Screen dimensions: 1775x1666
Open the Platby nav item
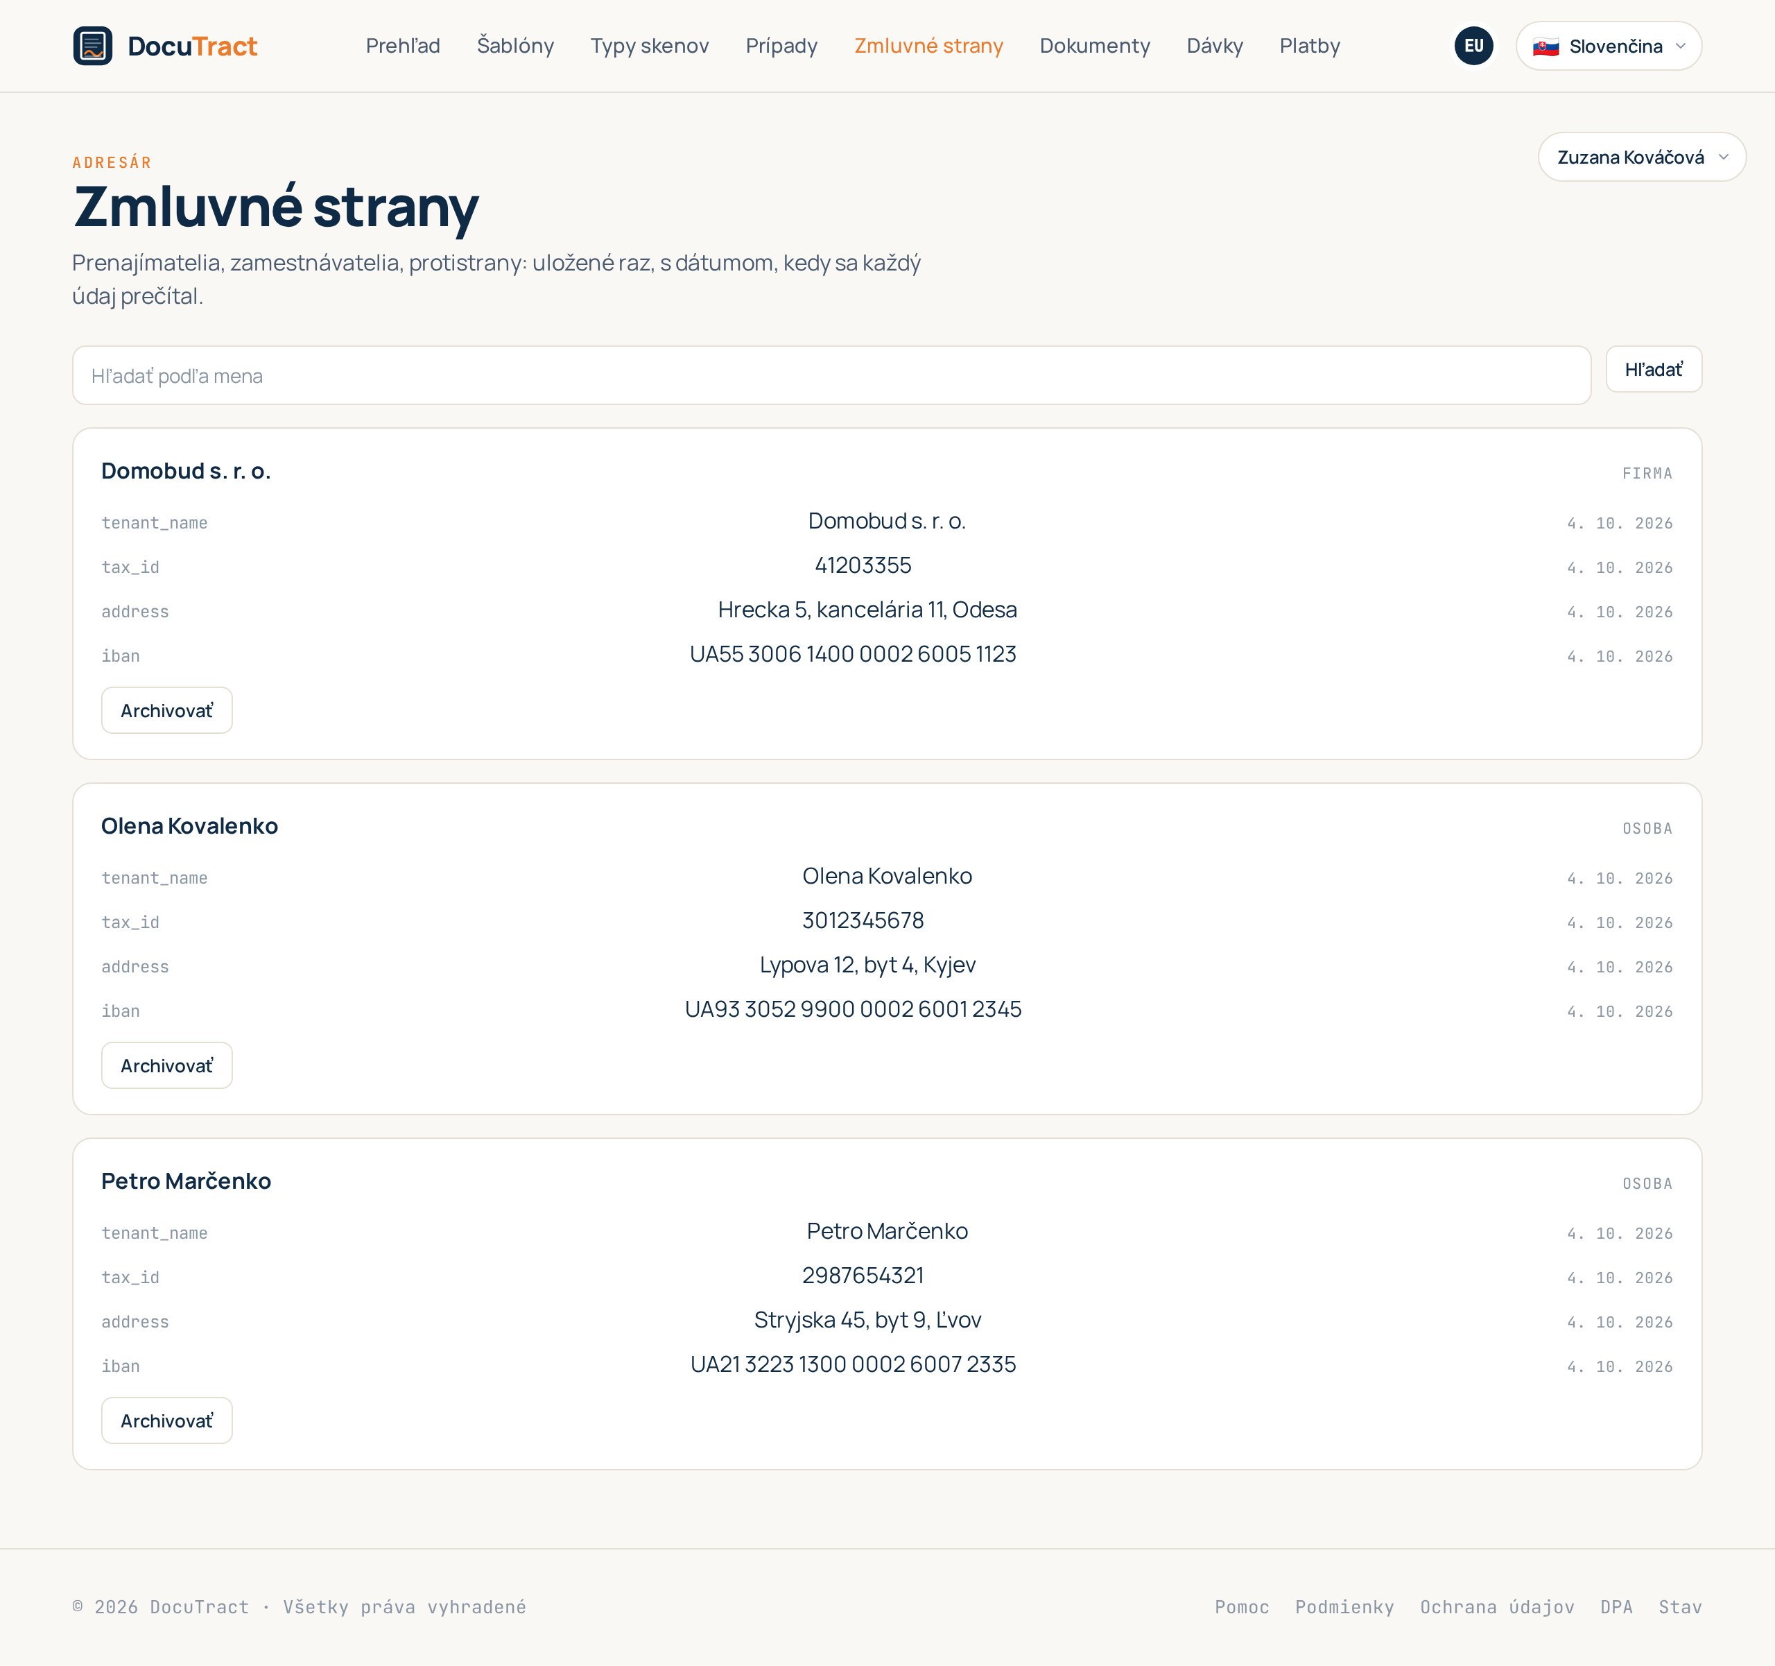(x=1309, y=46)
